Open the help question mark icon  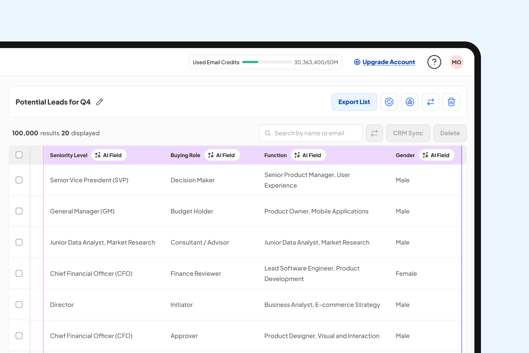point(434,62)
